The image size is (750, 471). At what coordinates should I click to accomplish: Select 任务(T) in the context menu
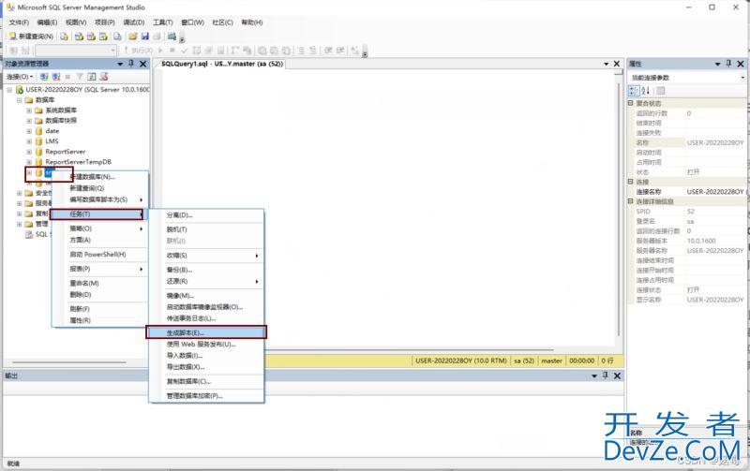click(x=97, y=214)
